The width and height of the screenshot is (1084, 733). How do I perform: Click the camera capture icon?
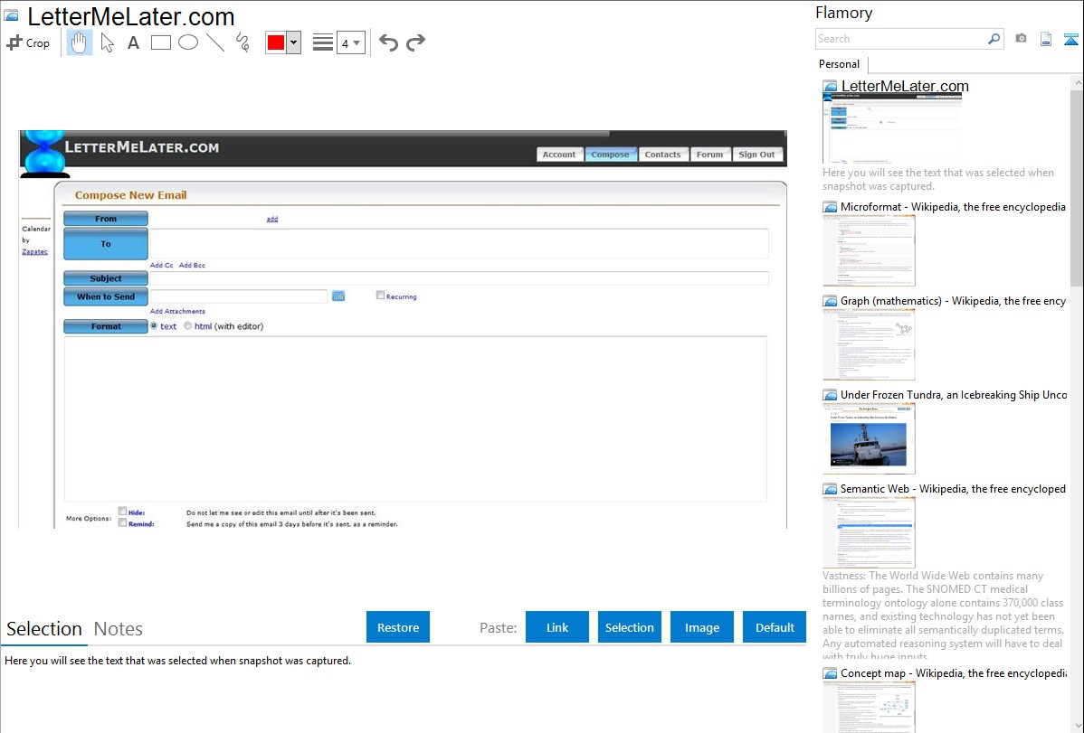pyautogui.click(x=1021, y=39)
